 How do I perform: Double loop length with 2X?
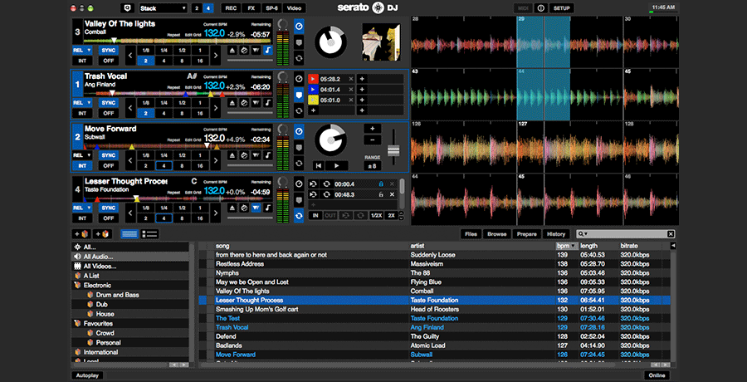point(392,216)
